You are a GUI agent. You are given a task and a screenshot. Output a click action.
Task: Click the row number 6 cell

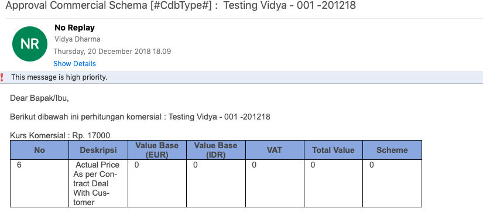(39, 183)
